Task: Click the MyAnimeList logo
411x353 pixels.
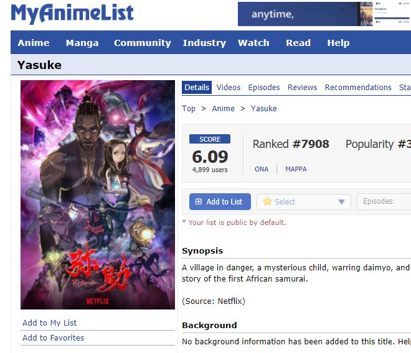Action: pos(72,14)
